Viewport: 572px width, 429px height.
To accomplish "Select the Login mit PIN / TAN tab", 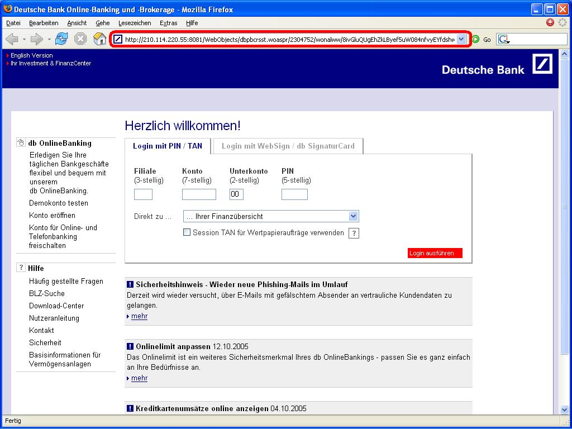I will point(168,146).
